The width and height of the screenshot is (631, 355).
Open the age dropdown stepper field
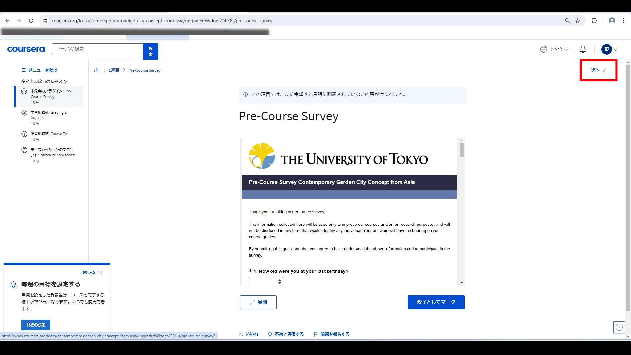(265, 281)
